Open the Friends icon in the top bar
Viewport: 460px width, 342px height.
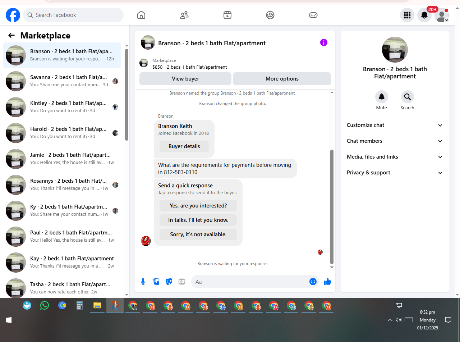(184, 15)
